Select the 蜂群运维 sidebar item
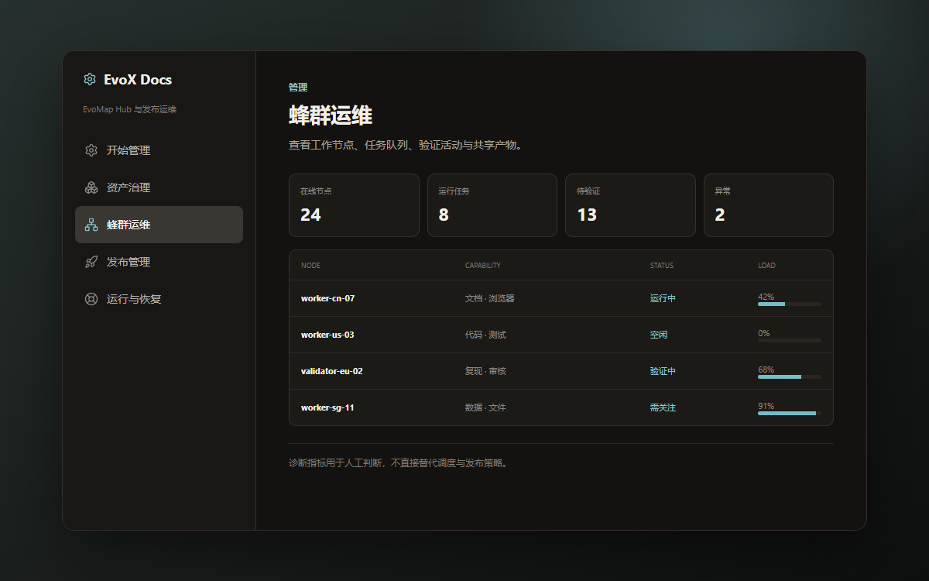This screenshot has width=929, height=581. click(159, 225)
